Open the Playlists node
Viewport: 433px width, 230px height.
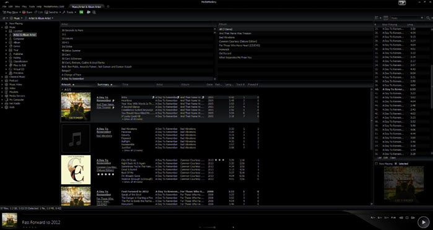pyautogui.click(x=14, y=92)
